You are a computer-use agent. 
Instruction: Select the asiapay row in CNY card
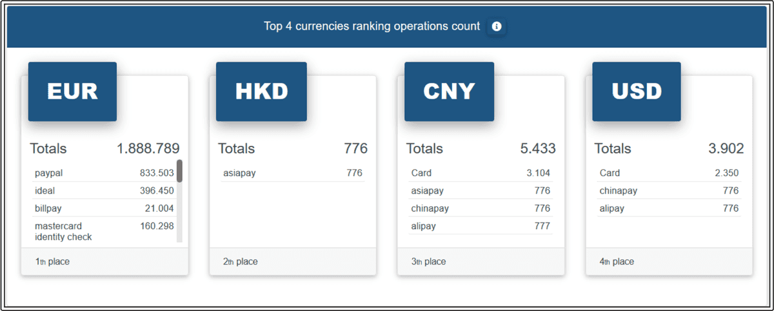481,191
